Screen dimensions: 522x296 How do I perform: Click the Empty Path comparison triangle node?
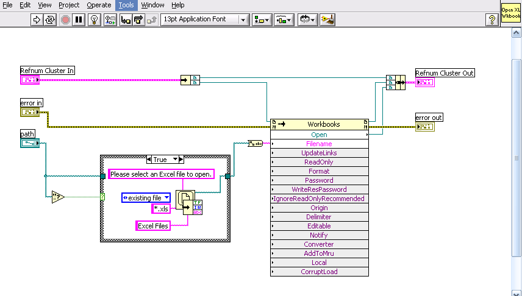[x=59, y=197]
